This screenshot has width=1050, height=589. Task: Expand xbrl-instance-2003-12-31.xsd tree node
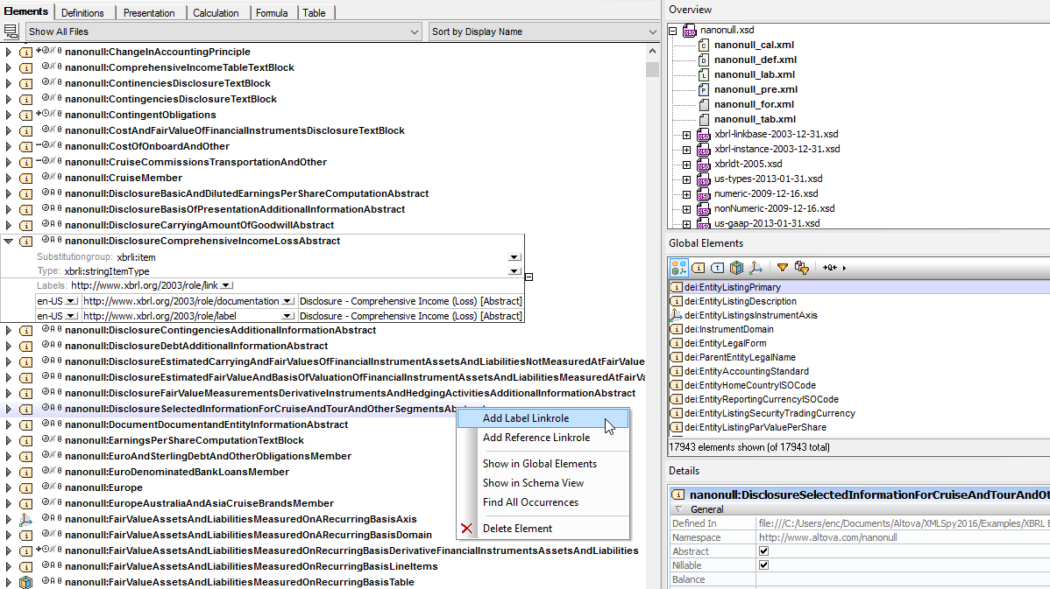[x=686, y=149]
